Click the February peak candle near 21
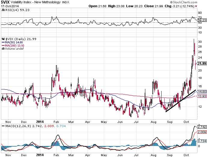This screenshot has width=207, height=157. tap(56, 71)
